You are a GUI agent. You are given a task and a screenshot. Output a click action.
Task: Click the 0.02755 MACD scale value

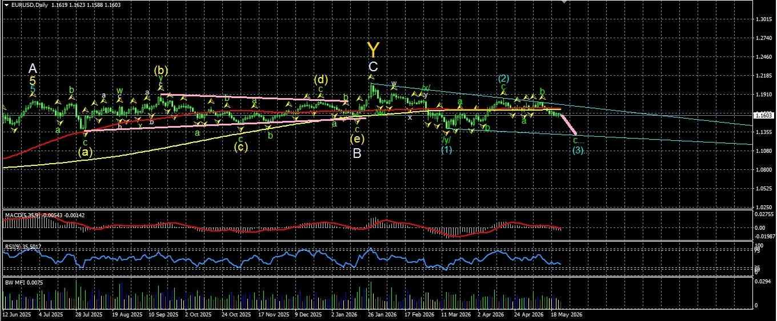coord(764,214)
